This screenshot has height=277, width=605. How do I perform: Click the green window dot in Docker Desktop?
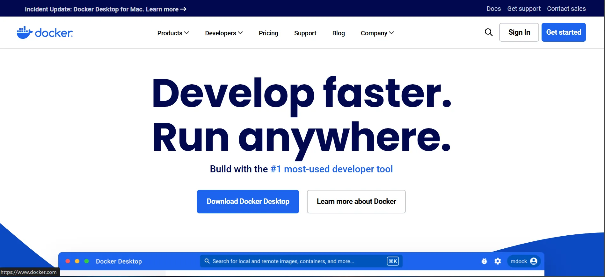(86, 261)
